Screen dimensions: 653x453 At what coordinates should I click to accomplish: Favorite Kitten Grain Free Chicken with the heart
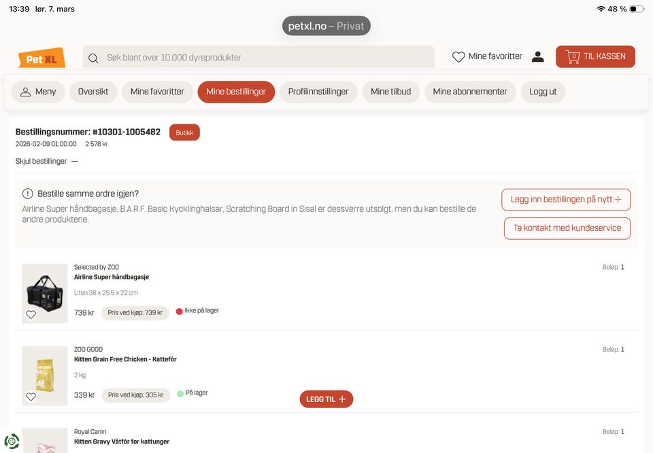point(31,397)
